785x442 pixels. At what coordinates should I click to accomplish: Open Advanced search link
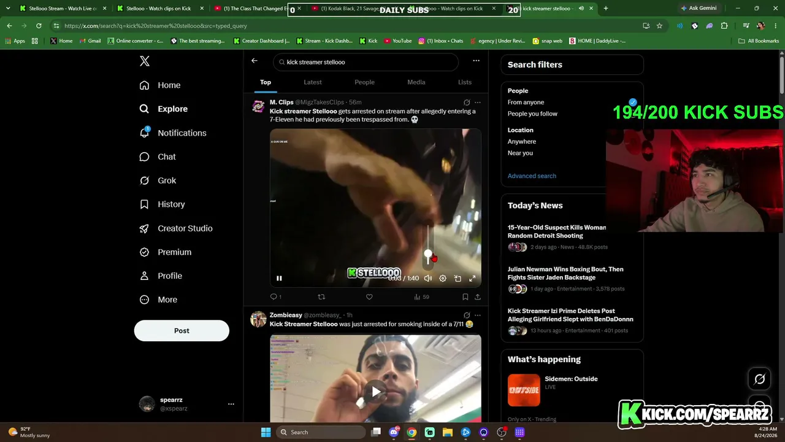532,176
